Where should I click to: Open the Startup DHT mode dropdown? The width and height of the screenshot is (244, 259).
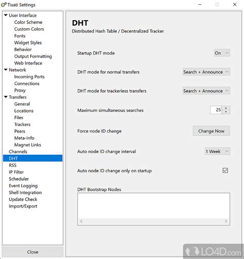222,53
